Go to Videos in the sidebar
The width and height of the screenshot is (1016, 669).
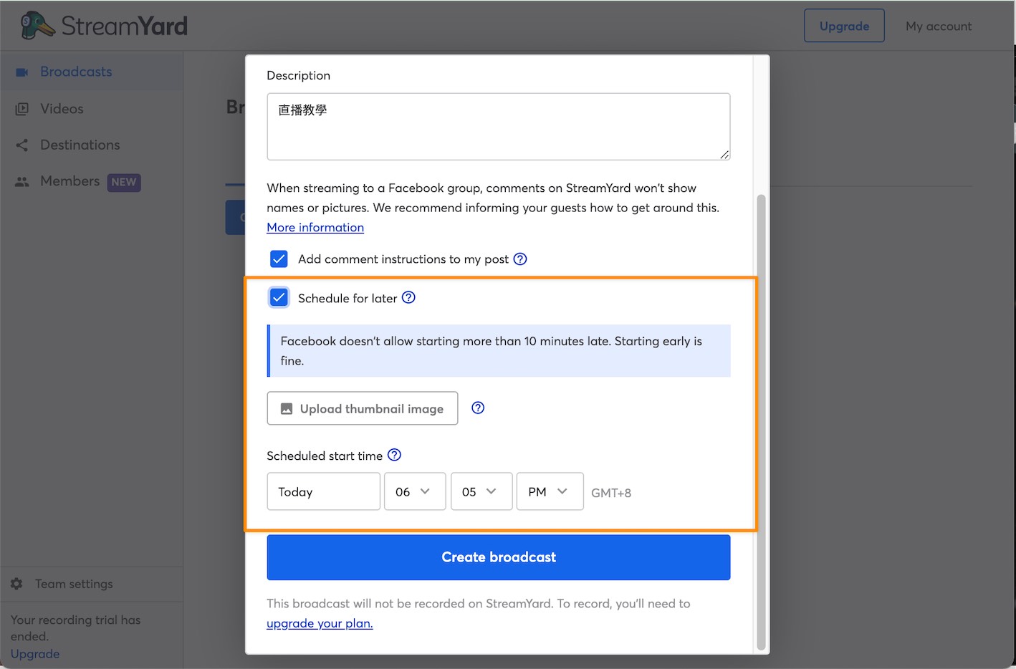tap(62, 109)
